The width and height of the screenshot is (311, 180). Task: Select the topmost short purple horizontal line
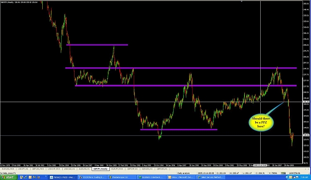[x=97, y=45]
